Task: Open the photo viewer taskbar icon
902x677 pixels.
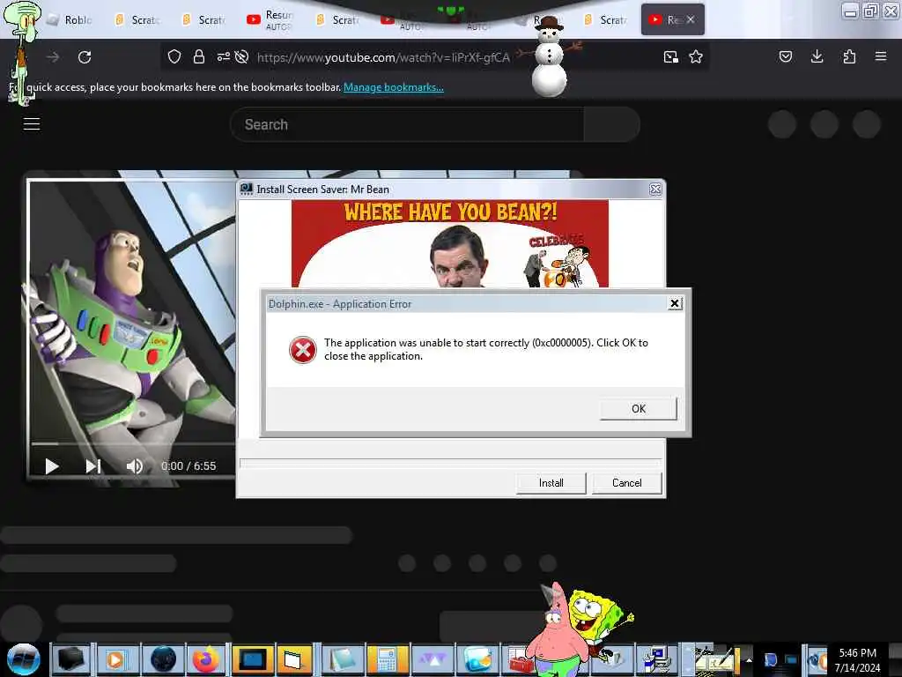Action: click(x=477, y=659)
